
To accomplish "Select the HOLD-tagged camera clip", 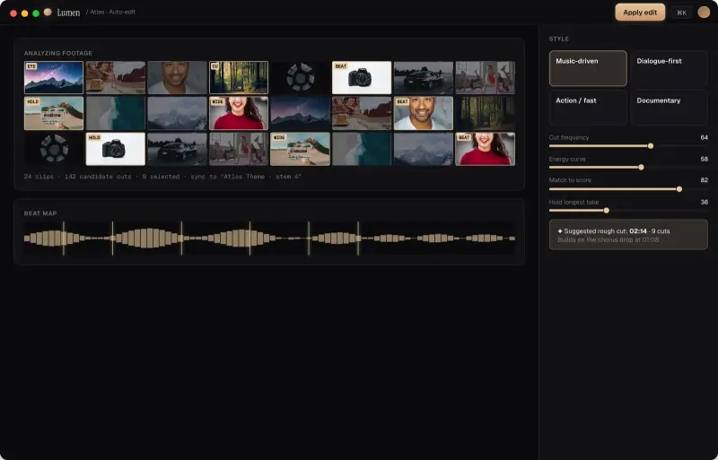I will pyautogui.click(x=116, y=149).
